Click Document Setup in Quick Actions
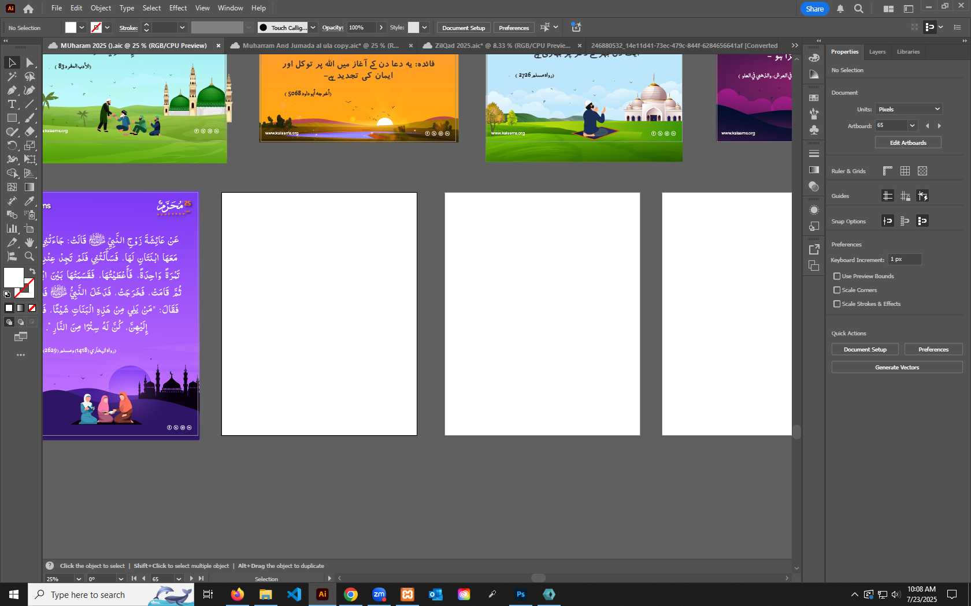971x606 pixels. (865, 349)
